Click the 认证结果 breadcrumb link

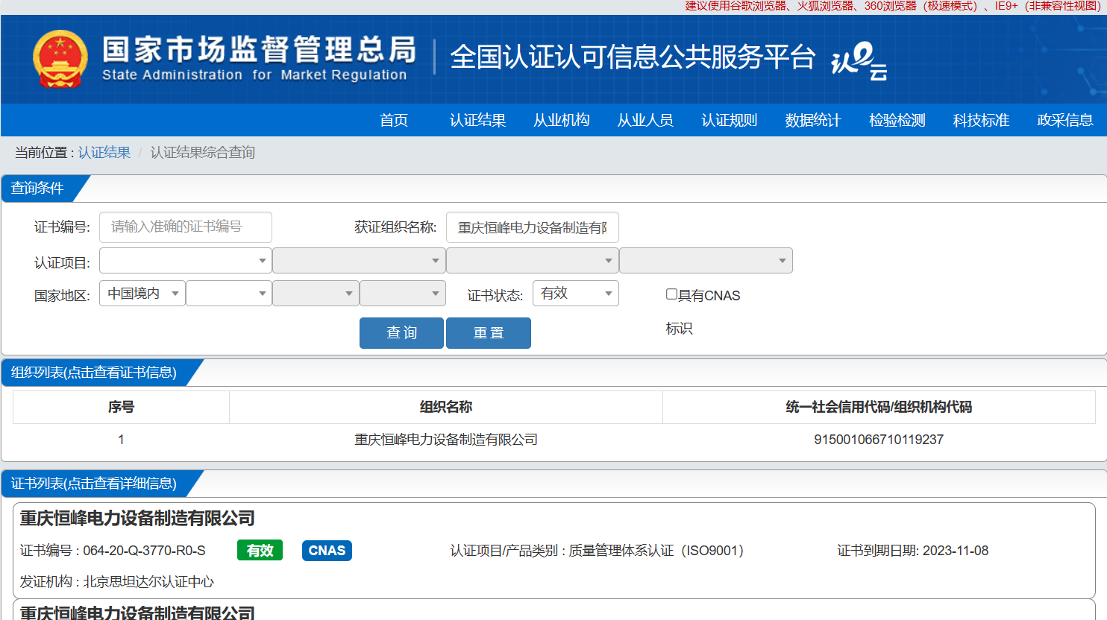(104, 152)
